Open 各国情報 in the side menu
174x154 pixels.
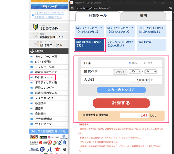[49, 103]
